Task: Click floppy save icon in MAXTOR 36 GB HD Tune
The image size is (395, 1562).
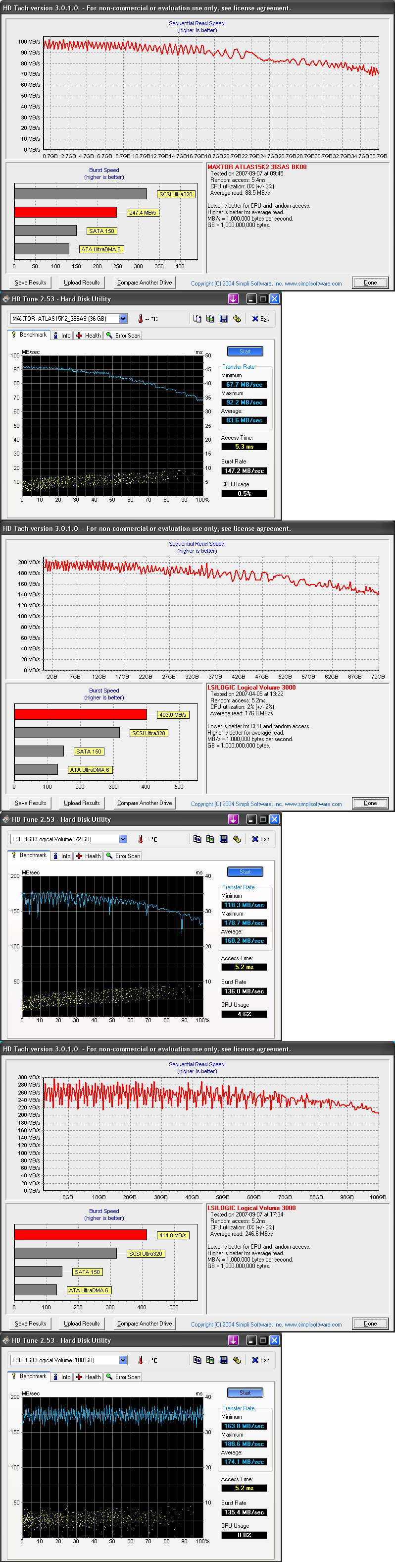Action: (224, 318)
